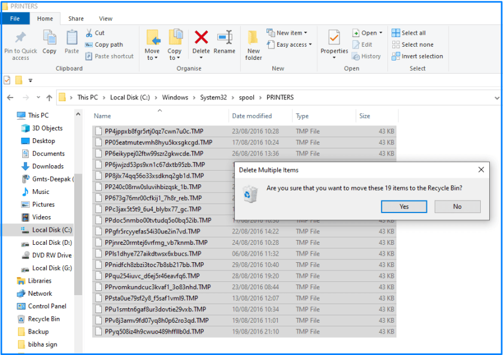Click quick access New folder icon
The width and height of the screenshot is (503, 355).
click(19, 80)
